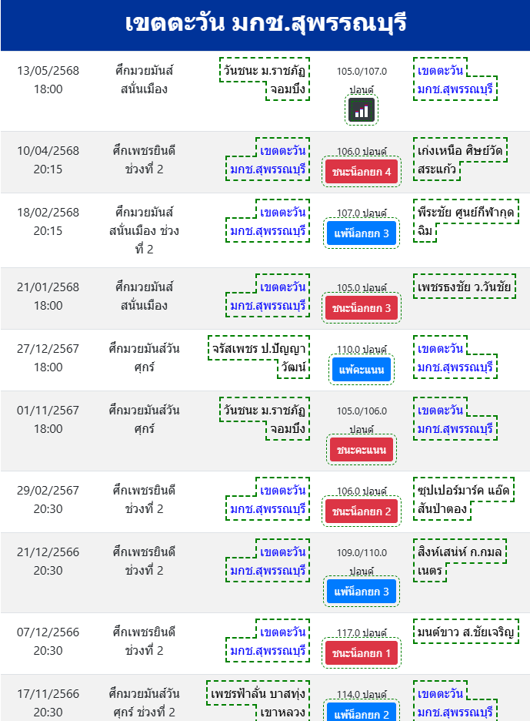This screenshot has height=721, width=530.
Task: Open opponent link เพชรธงชัย ว.วันชัย
Action: (x=465, y=287)
